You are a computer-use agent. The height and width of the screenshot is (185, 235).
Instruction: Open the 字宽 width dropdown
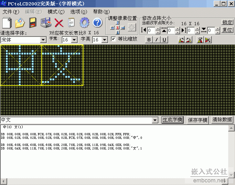point(74,40)
